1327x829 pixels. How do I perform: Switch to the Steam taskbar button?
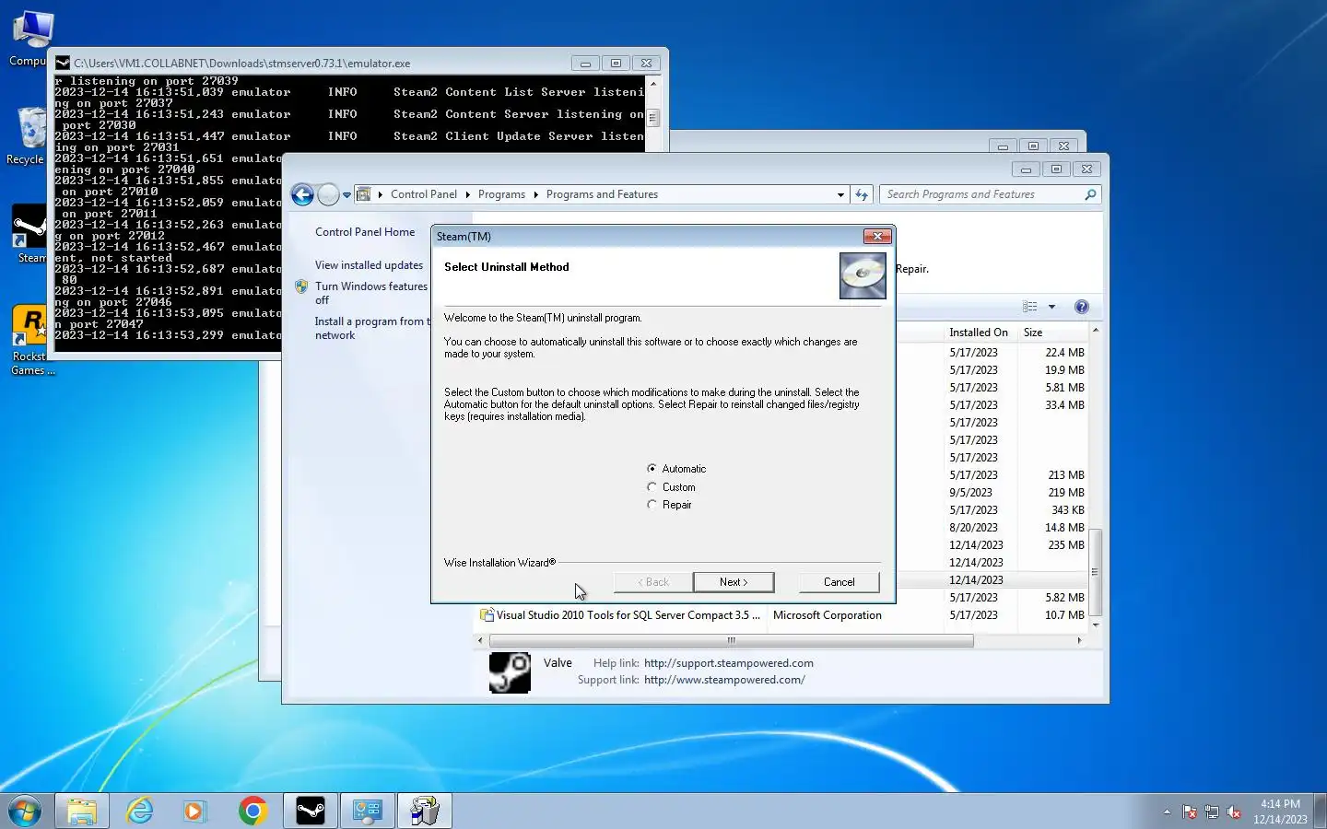pos(311,811)
